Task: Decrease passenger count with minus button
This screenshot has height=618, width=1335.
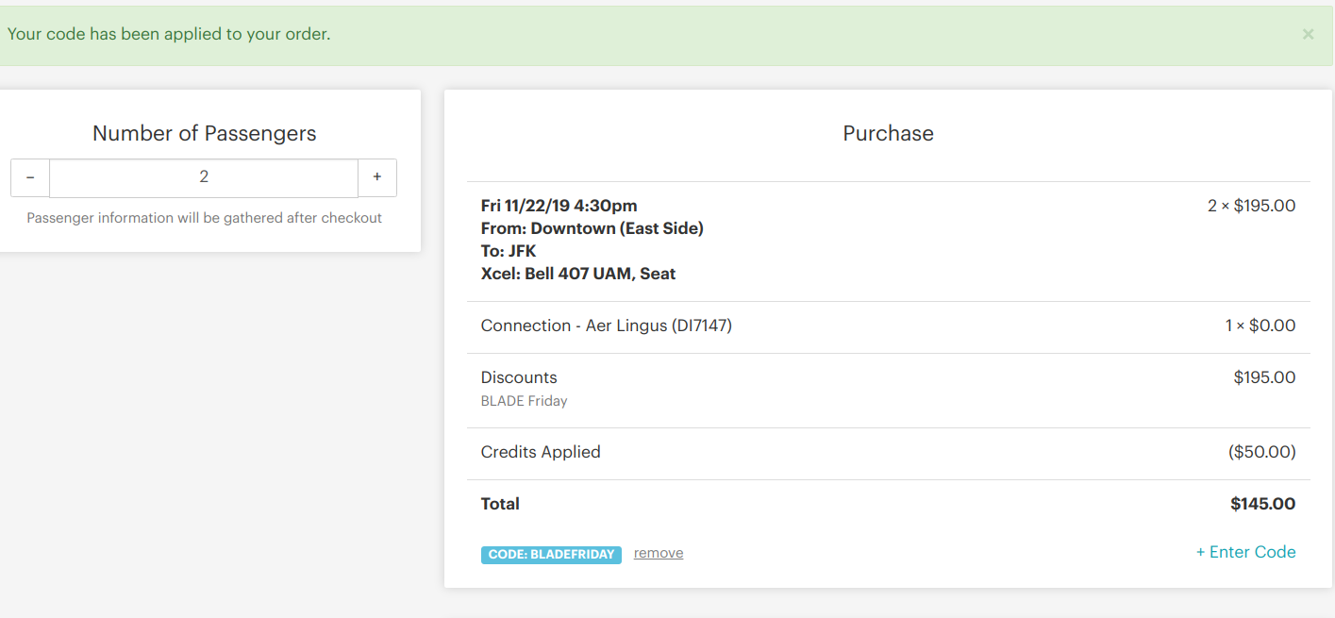Action: (x=30, y=177)
